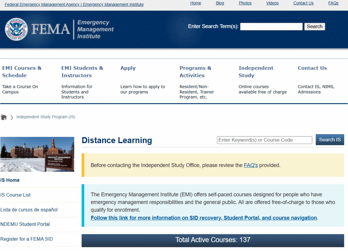
Task: Open the Videos link
Action: pyautogui.click(x=272, y=3)
